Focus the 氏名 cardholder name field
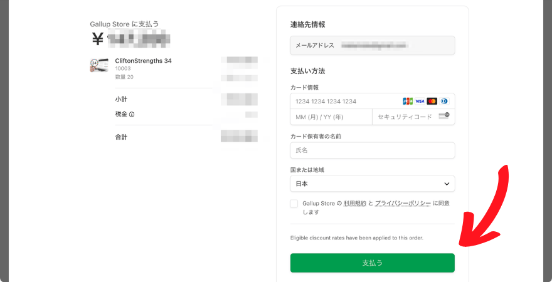The height and width of the screenshot is (282, 552). [x=373, y=150]
